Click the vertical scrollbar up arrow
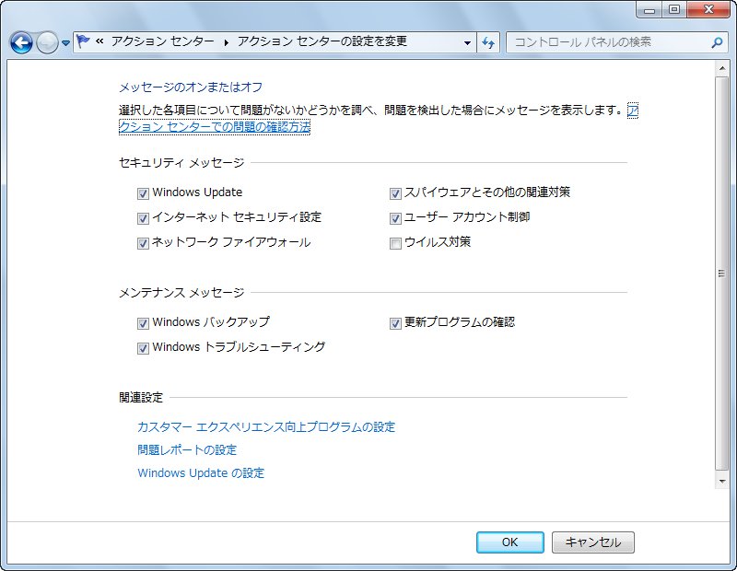 coord(721,69)
